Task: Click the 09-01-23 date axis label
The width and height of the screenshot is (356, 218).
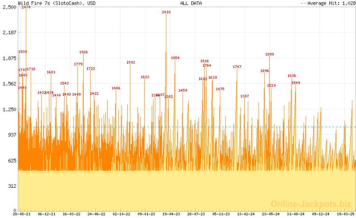Action: (x=146, y=214)
